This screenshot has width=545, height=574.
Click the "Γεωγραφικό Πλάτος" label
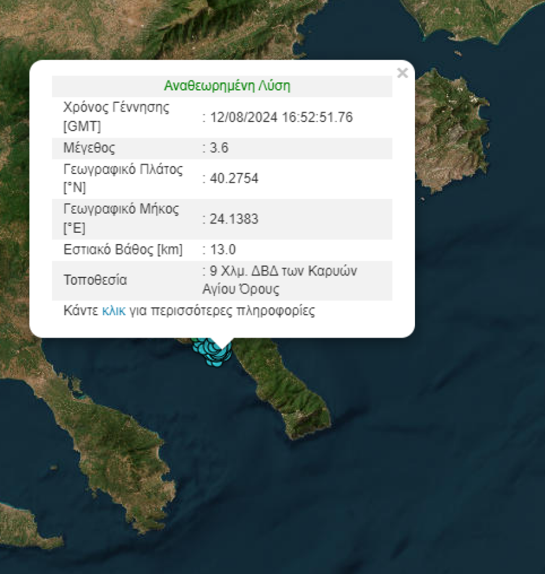123,170
